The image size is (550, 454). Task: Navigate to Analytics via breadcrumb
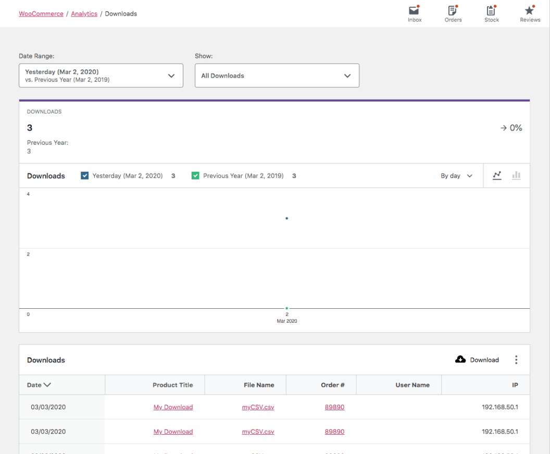(84, 14)
